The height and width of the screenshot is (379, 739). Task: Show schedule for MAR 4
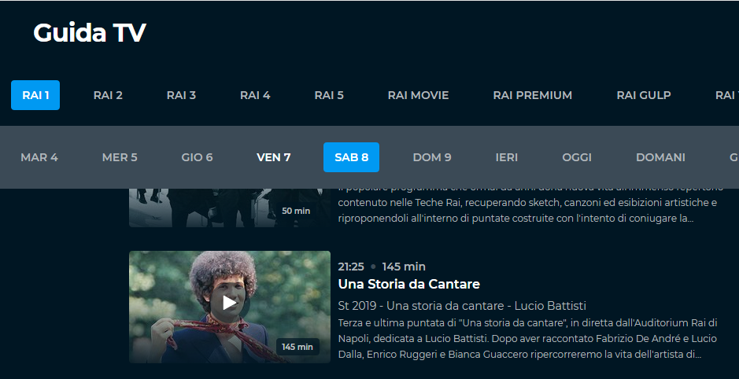pos(39,157)
